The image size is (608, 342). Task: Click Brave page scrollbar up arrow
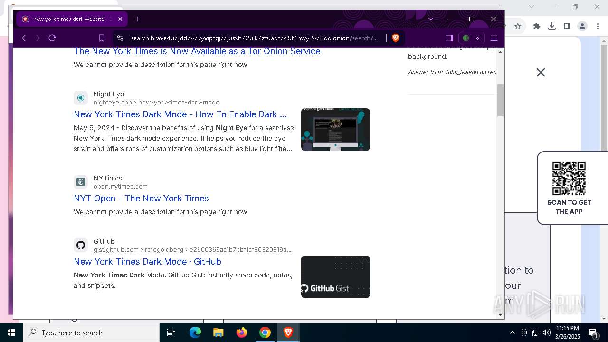point(500,52)
